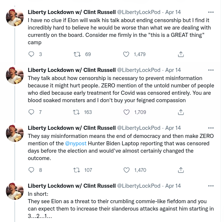Like the tweet with 1,479 likes
Image resolution: width=224 pixels, height=222 pixels.
coord(126,54)
